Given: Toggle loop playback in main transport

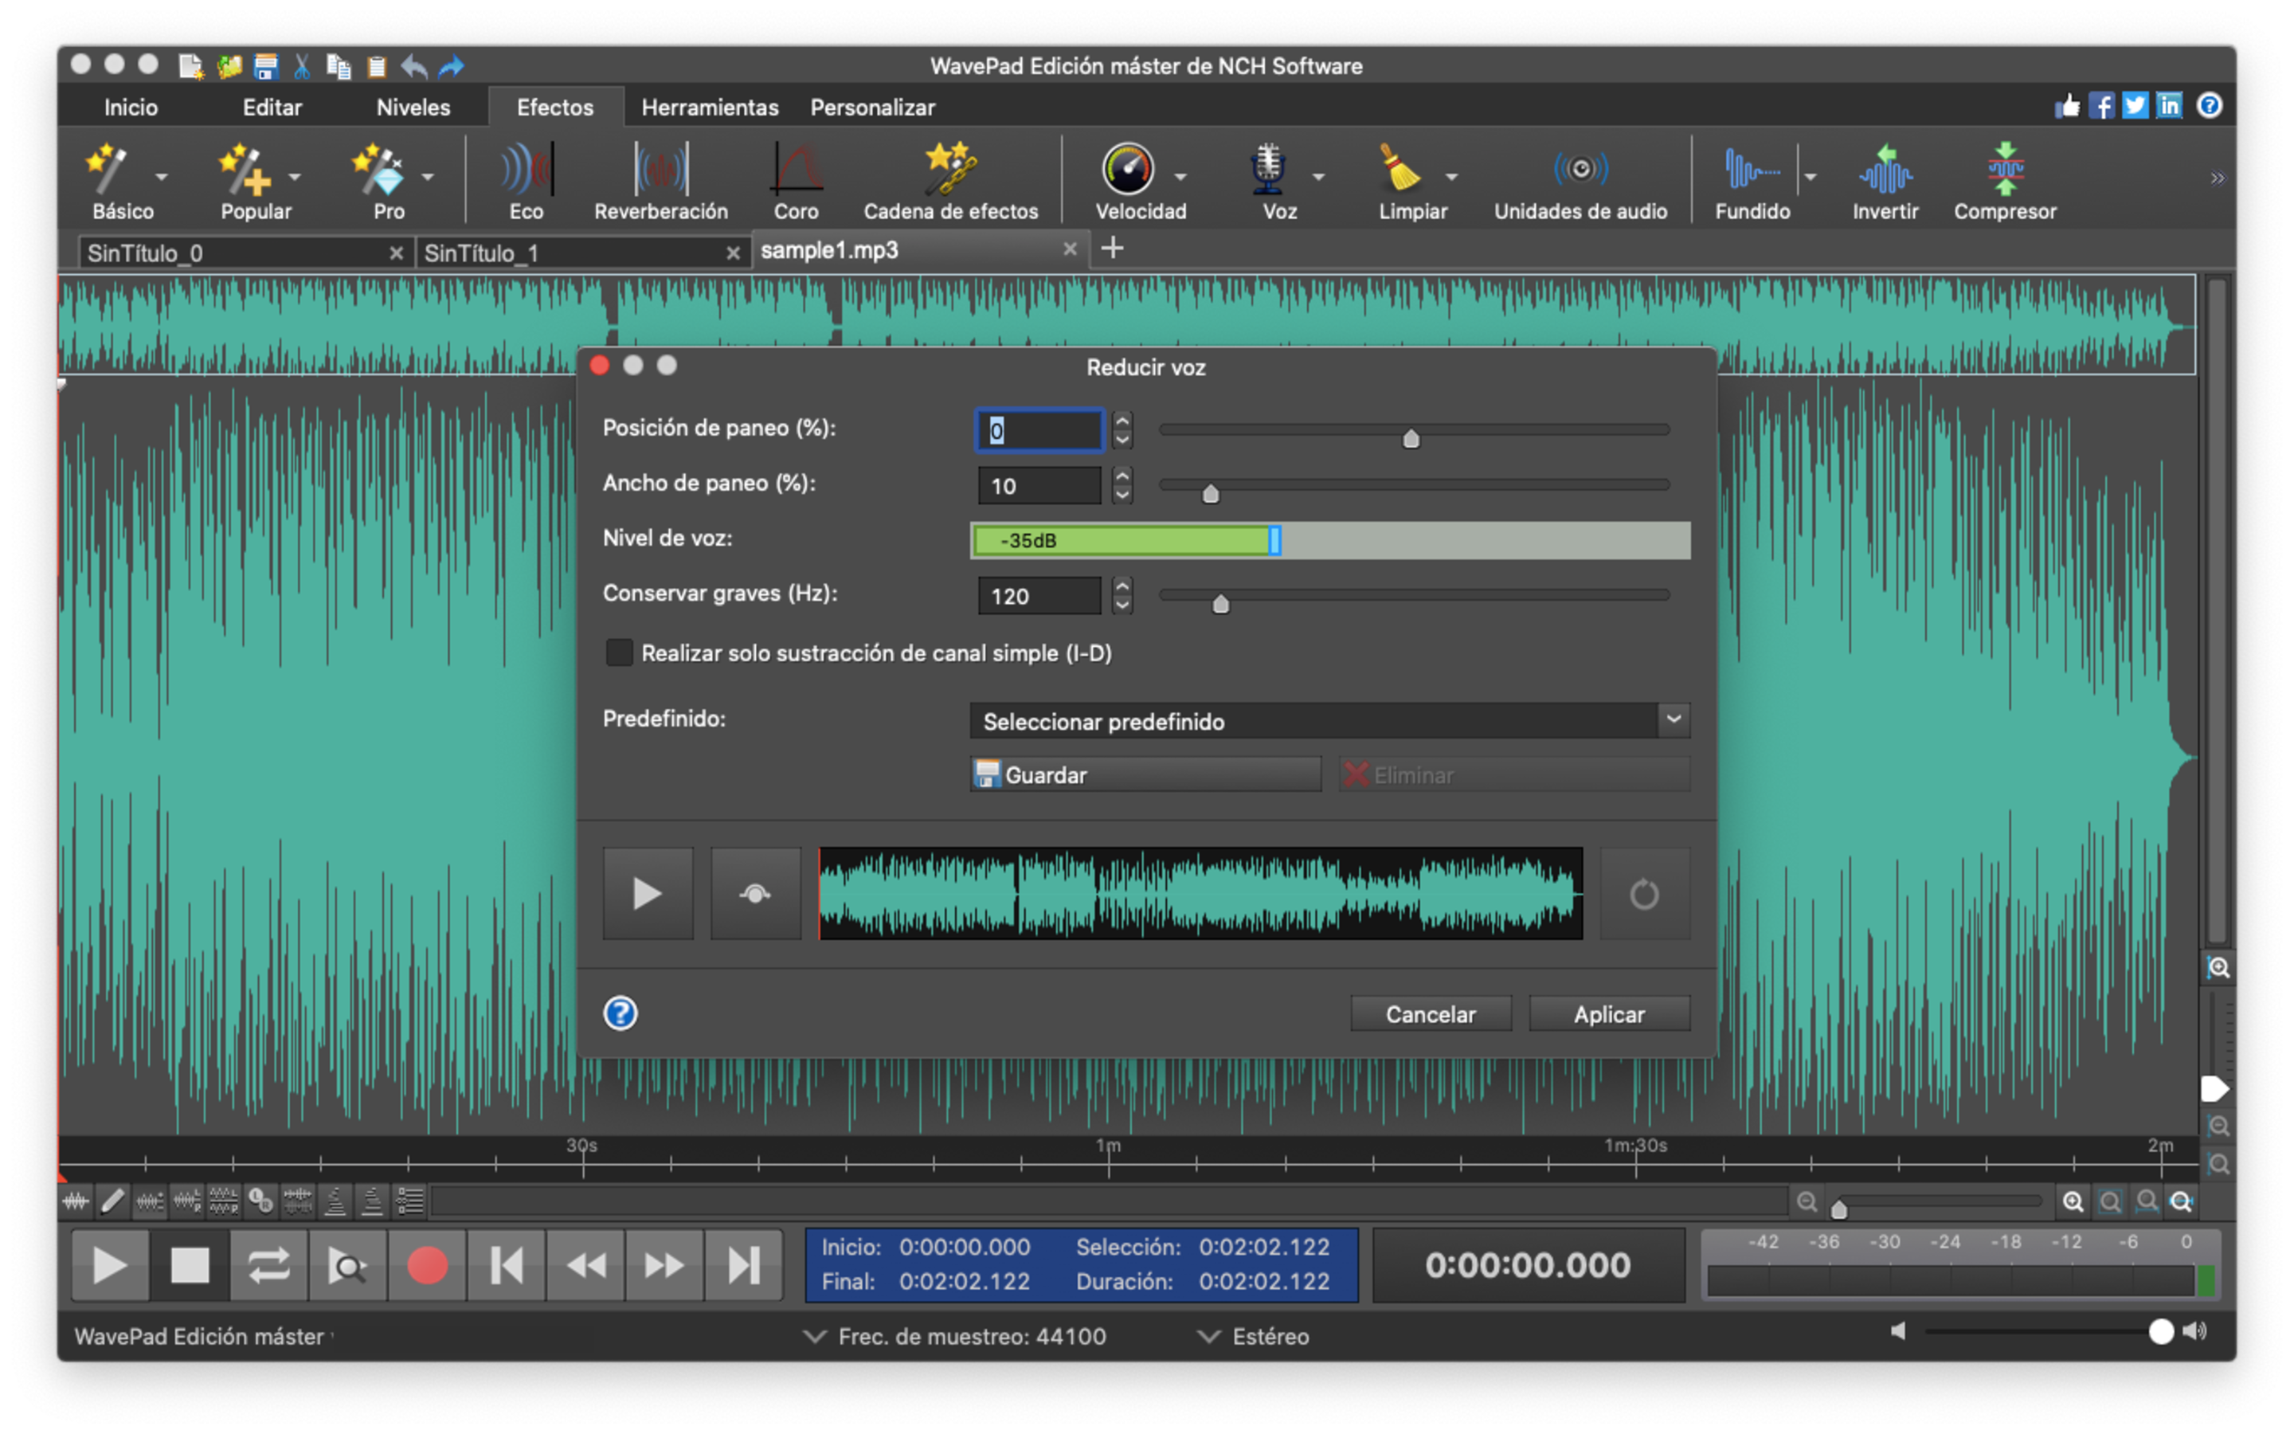Looking at the screenshot, I should coord(268,1265).
